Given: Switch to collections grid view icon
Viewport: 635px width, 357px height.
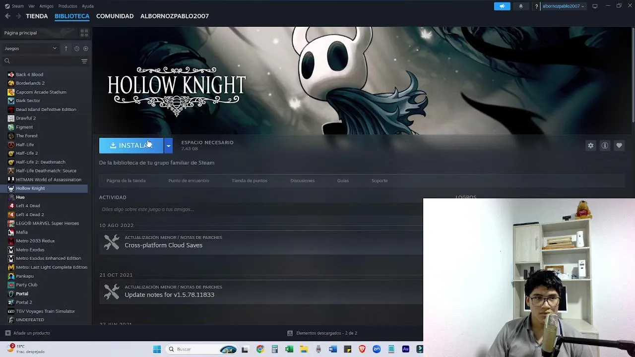Looking at the screenshot, I should click(x=84, y=33).
